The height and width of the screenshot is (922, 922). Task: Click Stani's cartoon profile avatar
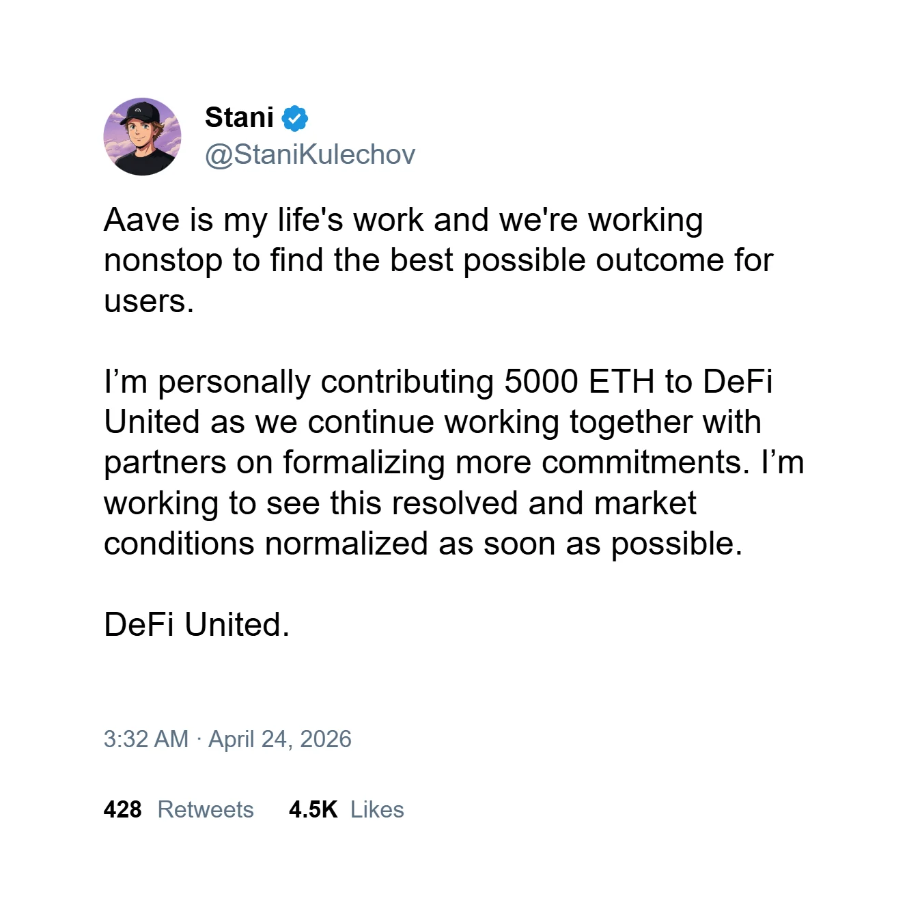pos(142,137)
